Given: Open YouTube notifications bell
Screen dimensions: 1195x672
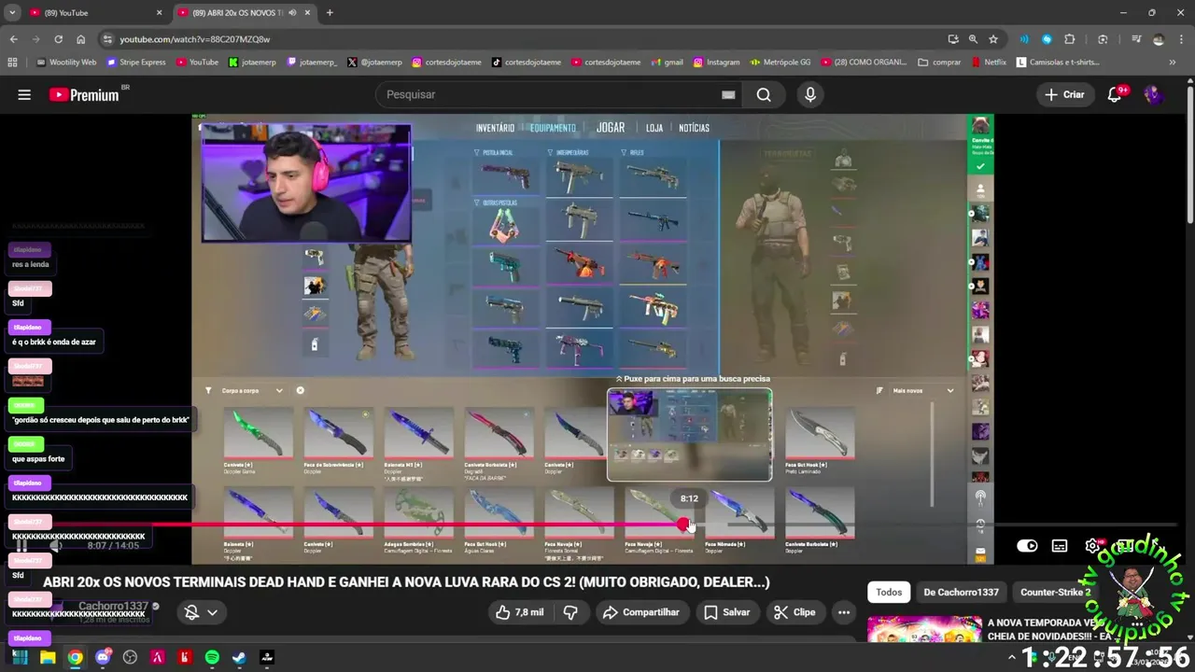Looking at the screenshot, I should click(x=1115, y=94).
